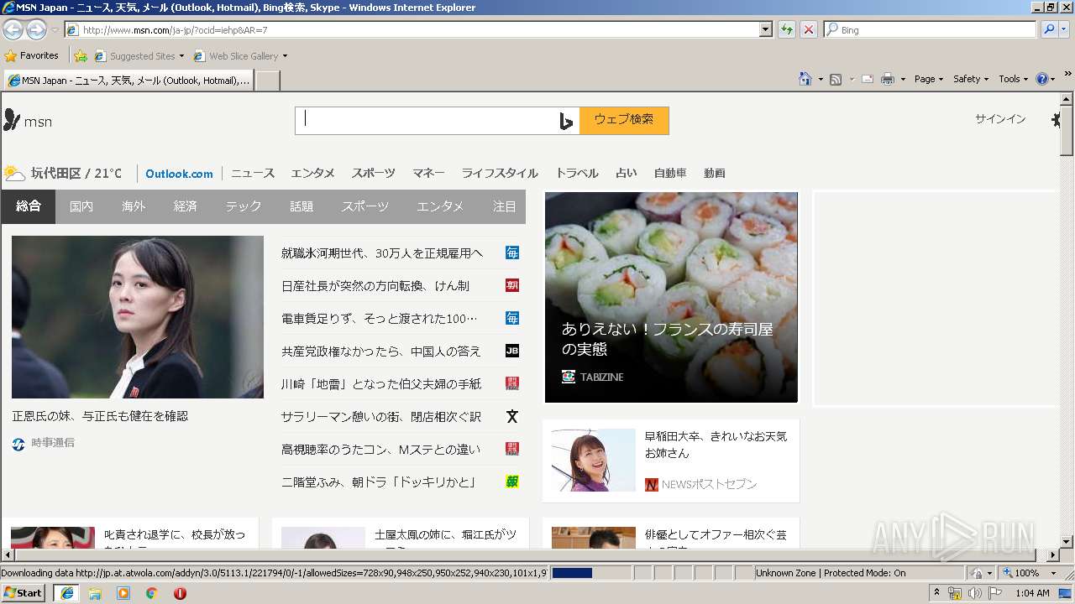Open the Outlook.com link
The width and height of the screenshot is (1075, 604).
(179, 174)
